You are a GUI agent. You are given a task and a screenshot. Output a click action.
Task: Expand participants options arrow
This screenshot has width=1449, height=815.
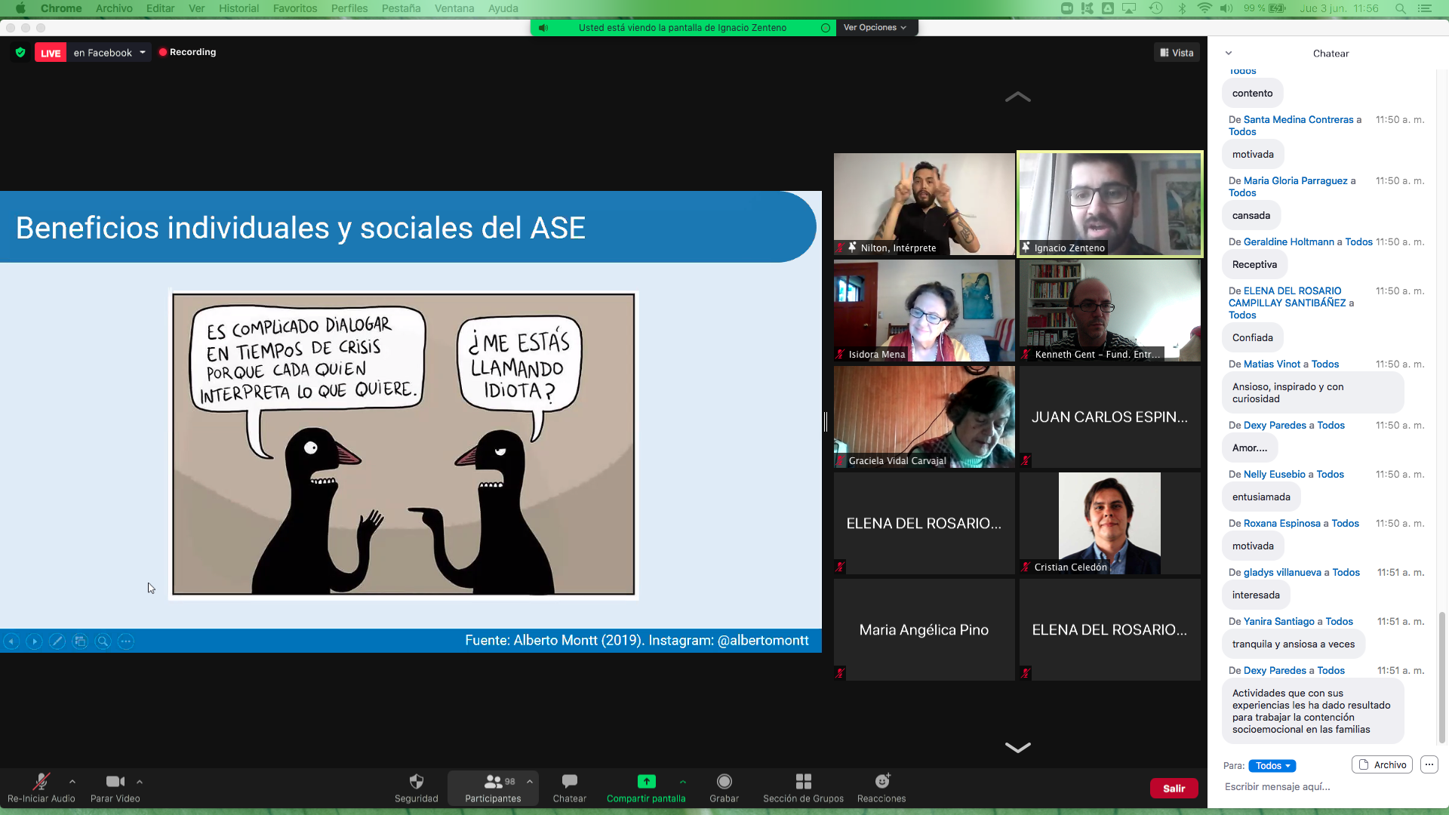(x=530, y=781)
